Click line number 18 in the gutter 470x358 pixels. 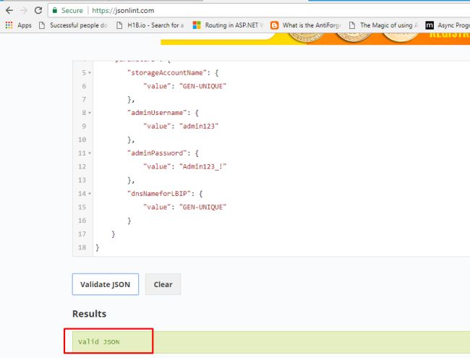[x=82, y=247]
